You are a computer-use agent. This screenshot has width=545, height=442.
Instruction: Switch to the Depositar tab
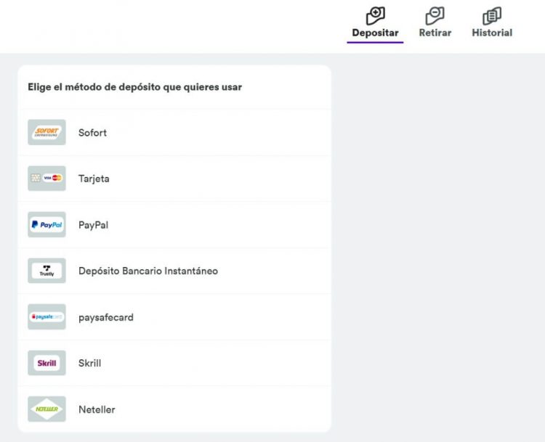coord(375,33)
